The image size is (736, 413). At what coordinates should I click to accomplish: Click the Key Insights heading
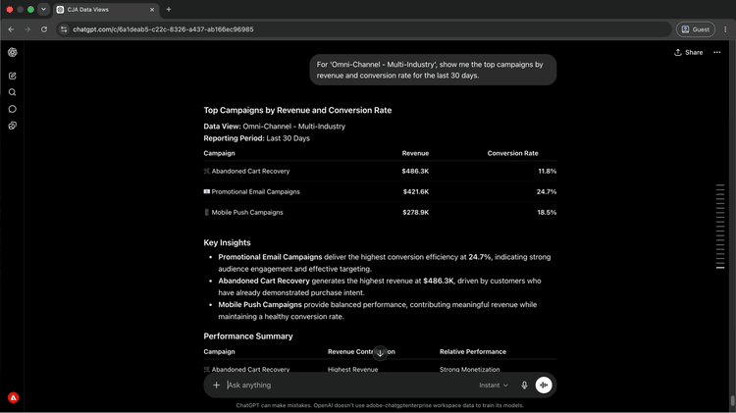[x=227, y=242]
